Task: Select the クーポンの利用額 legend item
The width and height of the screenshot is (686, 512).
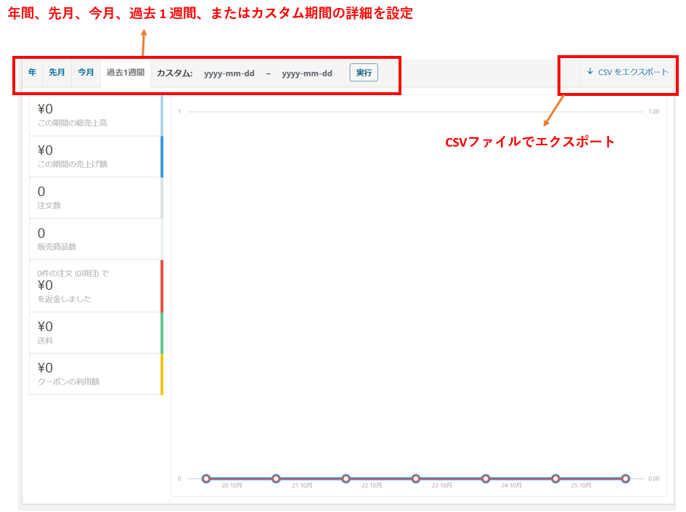Action: (94, 374)
